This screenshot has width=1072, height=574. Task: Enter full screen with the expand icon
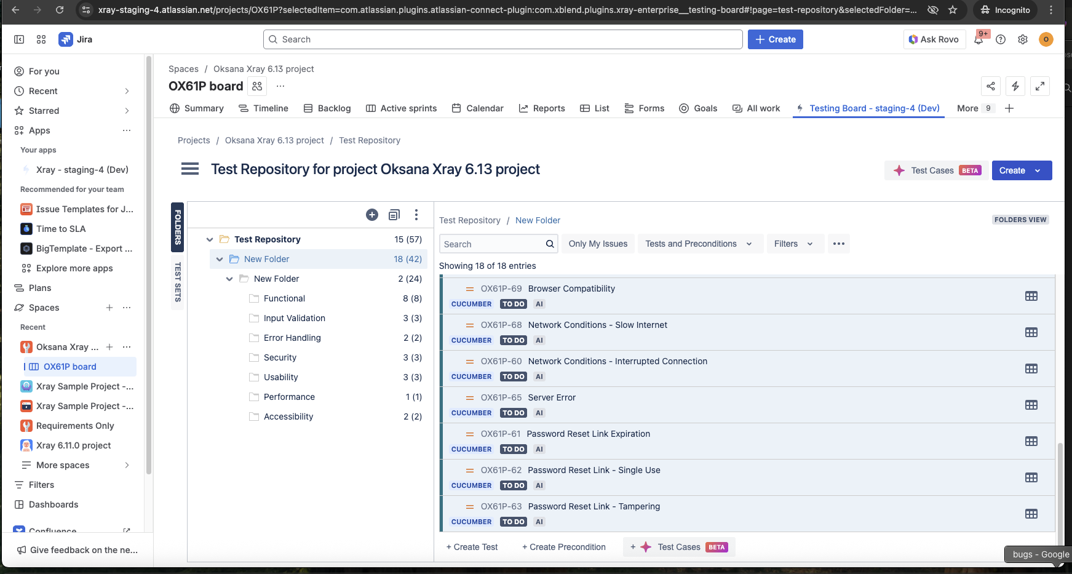pyautogui.click(x=1040, y=86)
